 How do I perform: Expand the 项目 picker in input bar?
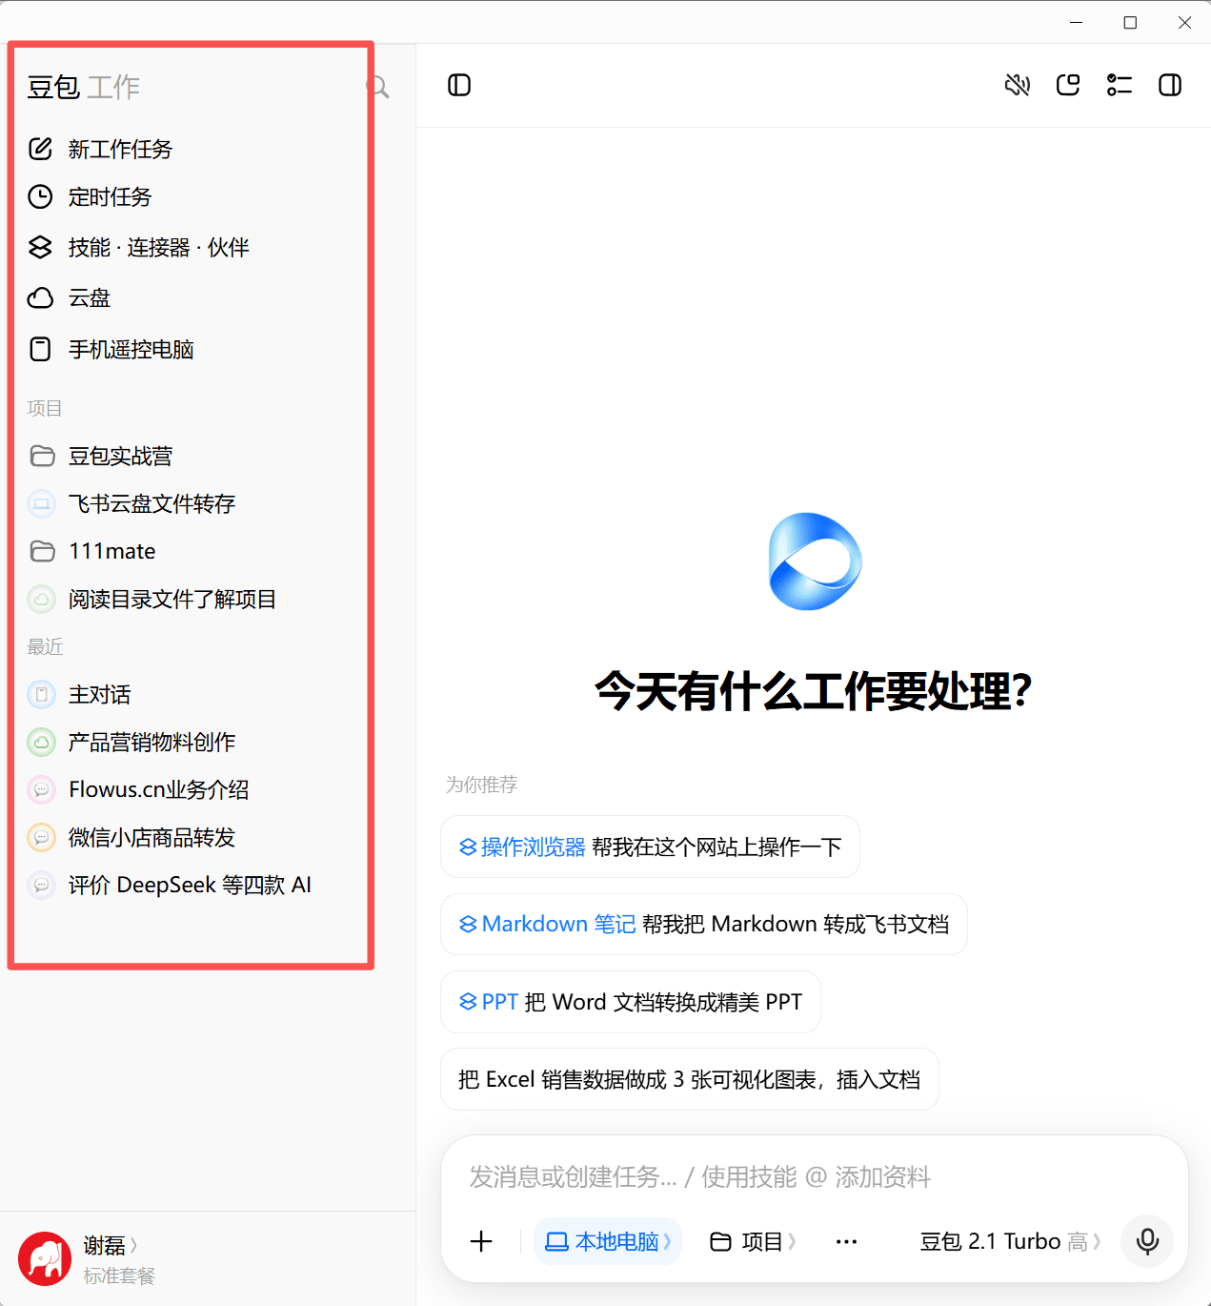753,1241
